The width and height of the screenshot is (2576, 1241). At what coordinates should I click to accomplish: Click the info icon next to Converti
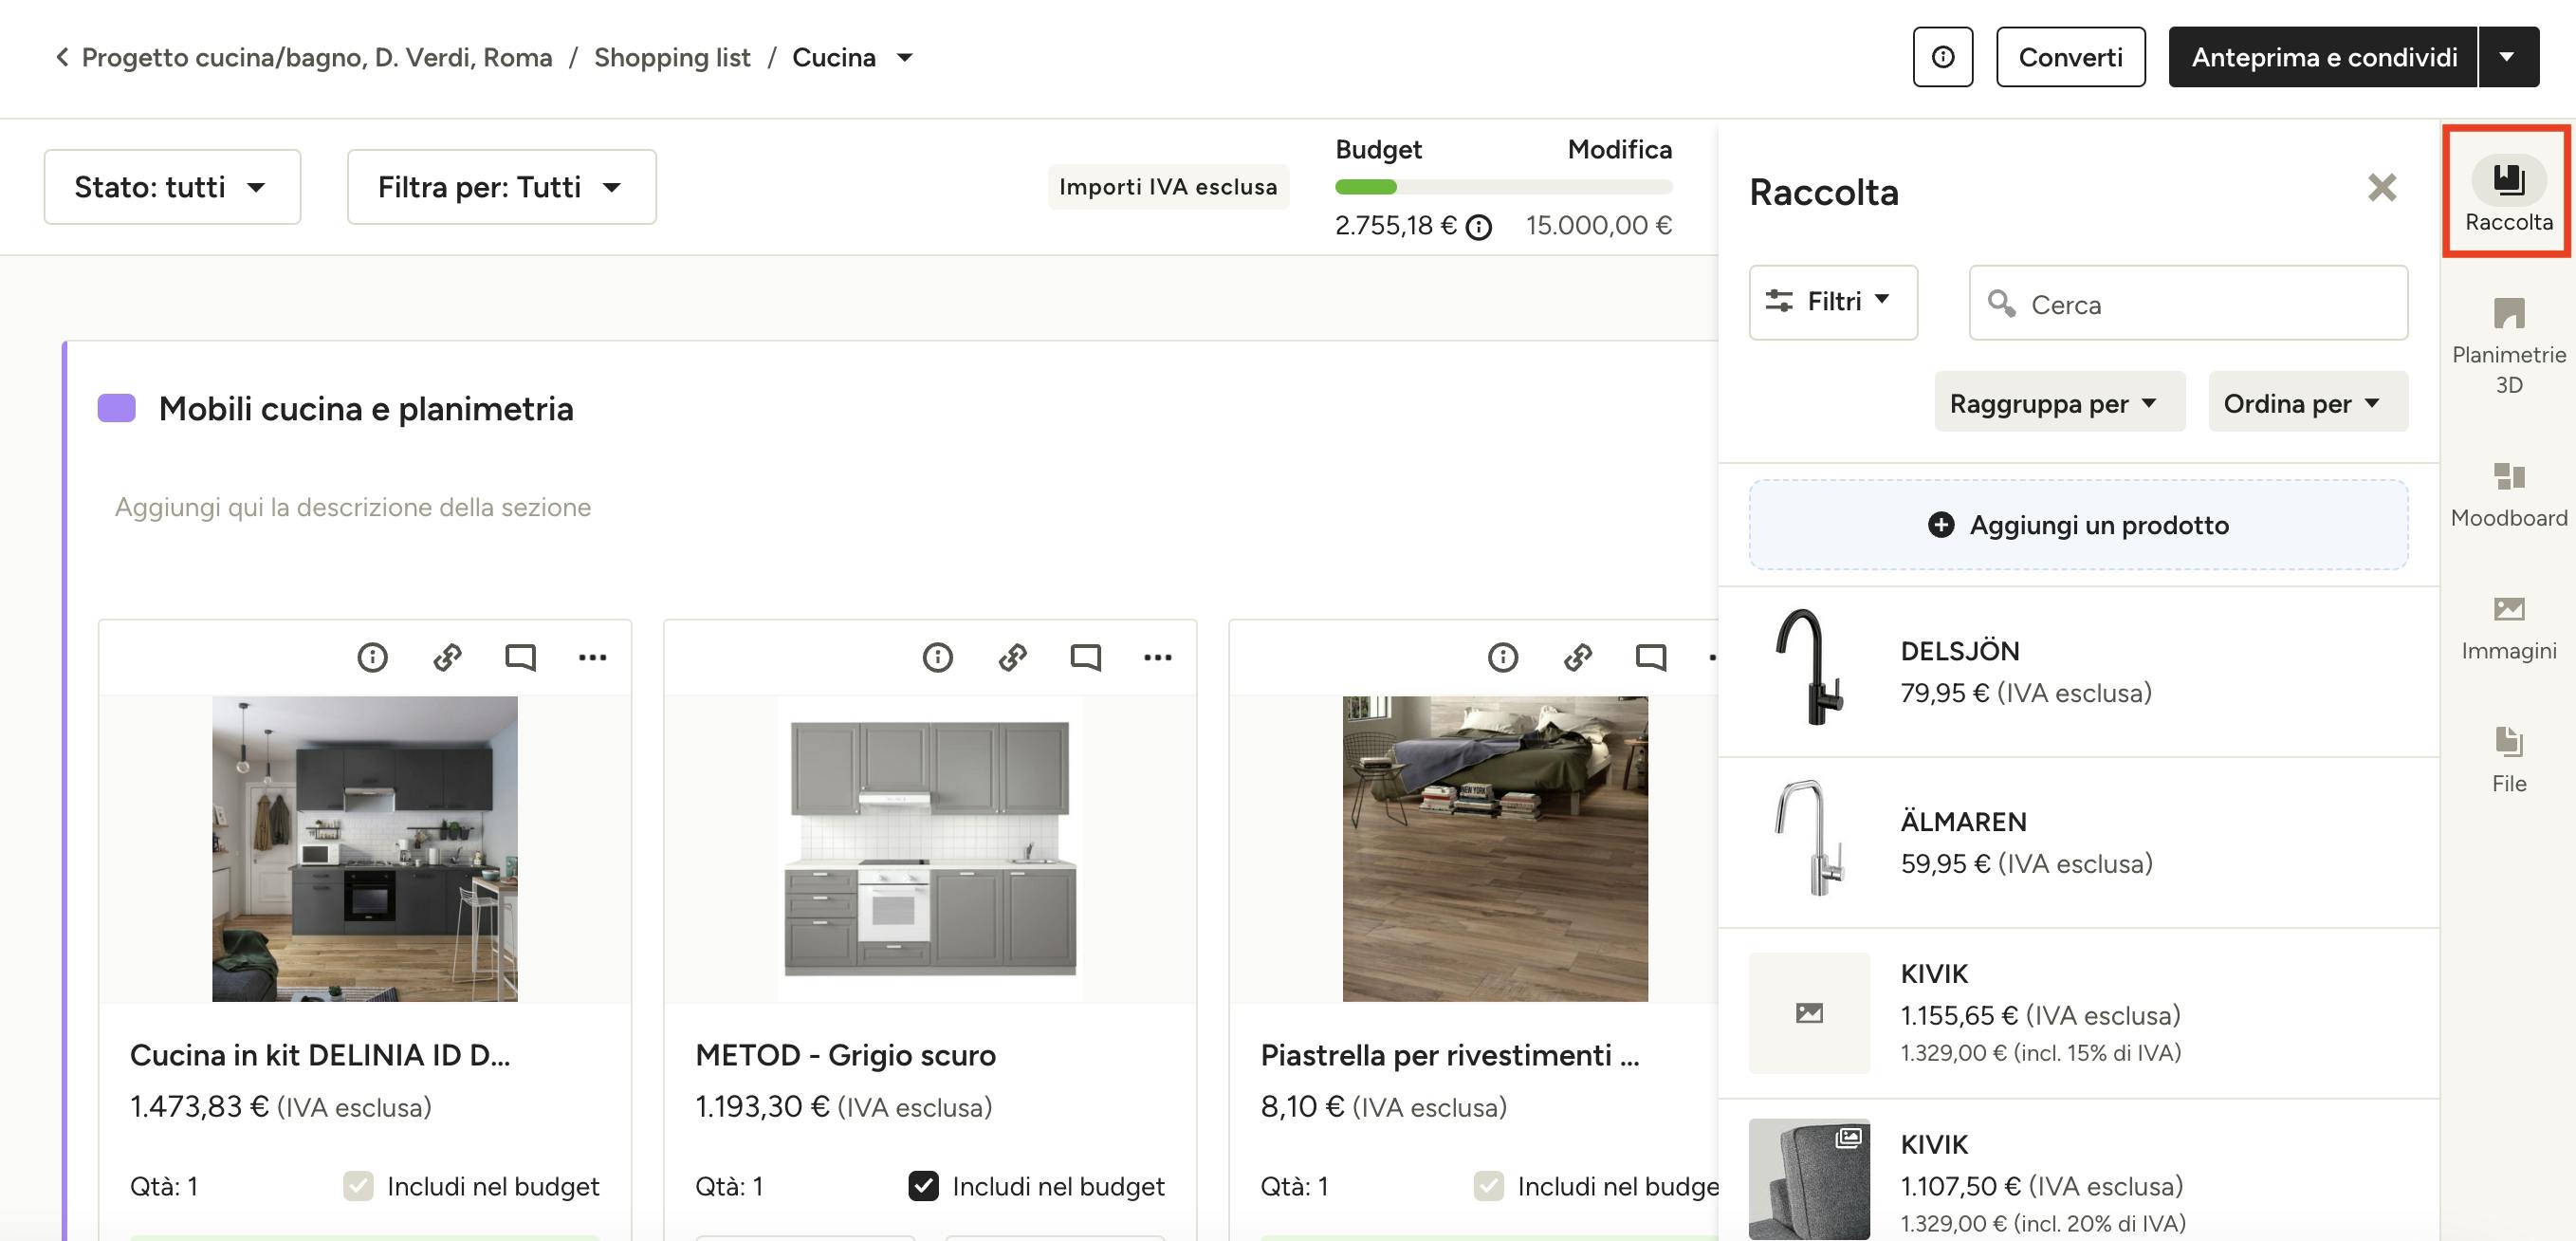1942,57
